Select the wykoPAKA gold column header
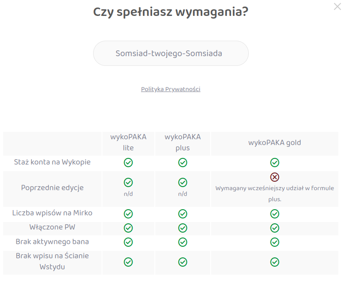The image size is (345, 291). coord(274,143)
